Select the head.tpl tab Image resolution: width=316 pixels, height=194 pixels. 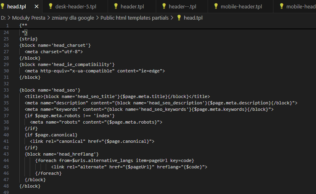point(16,6)
